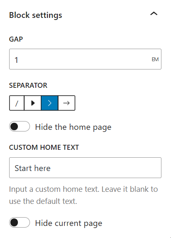Select the filled triangle separator icon
This screenshot has height=238, width=171.
pos(32,103)
